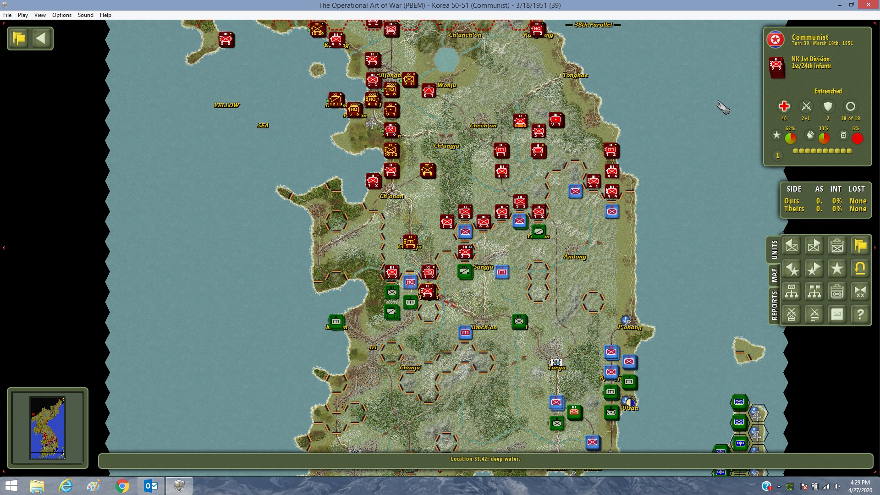
Task: Open the View menu
Action: [x=40, y=15]
